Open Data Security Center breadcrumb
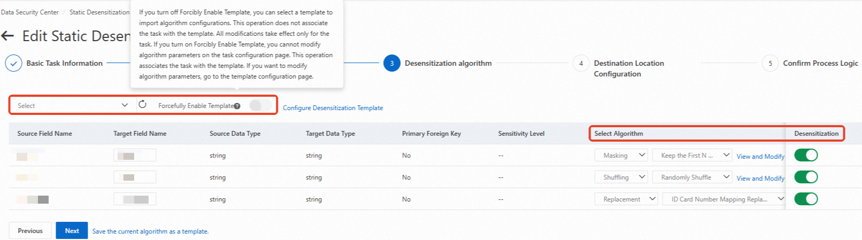This screenshot has width=862, height=240. pyautogui.click(x=30, y=12)
